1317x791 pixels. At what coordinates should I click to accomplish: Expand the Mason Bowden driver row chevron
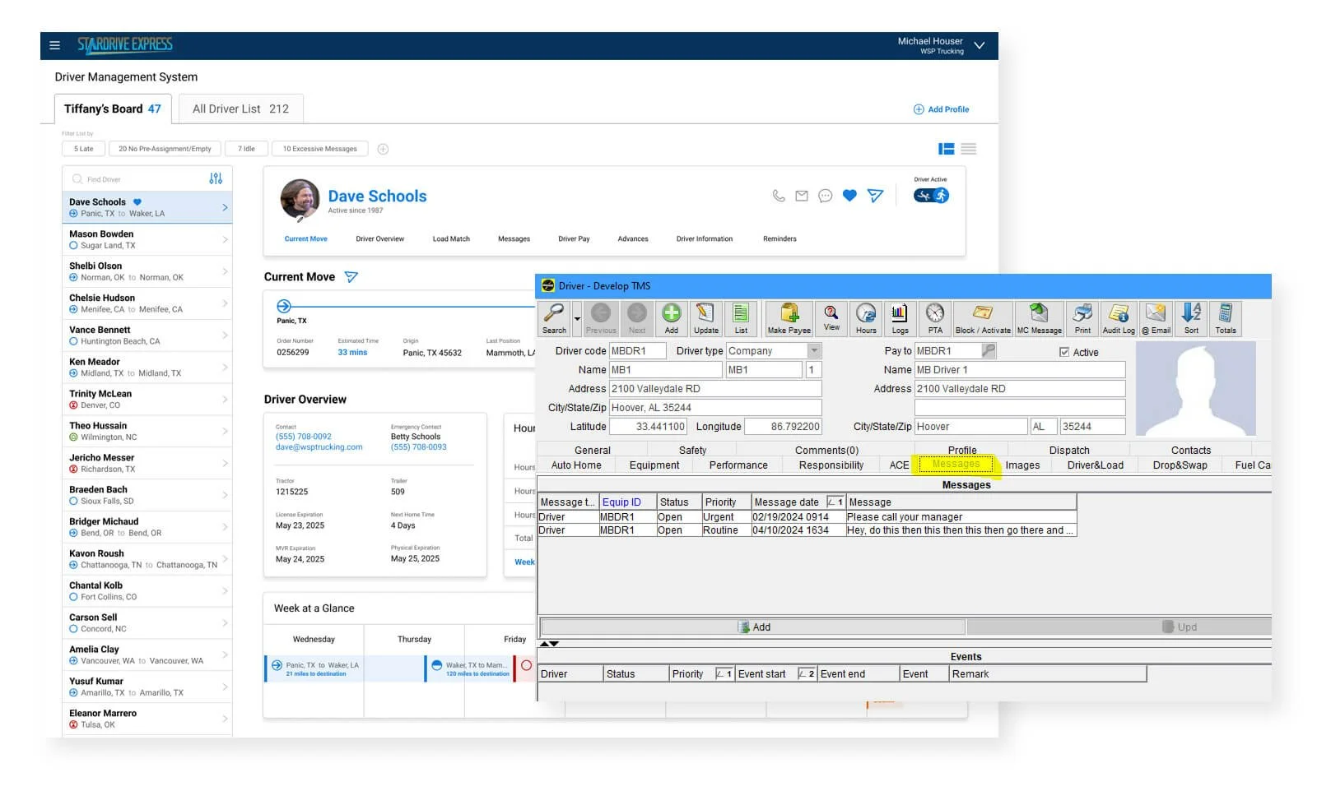225,239
